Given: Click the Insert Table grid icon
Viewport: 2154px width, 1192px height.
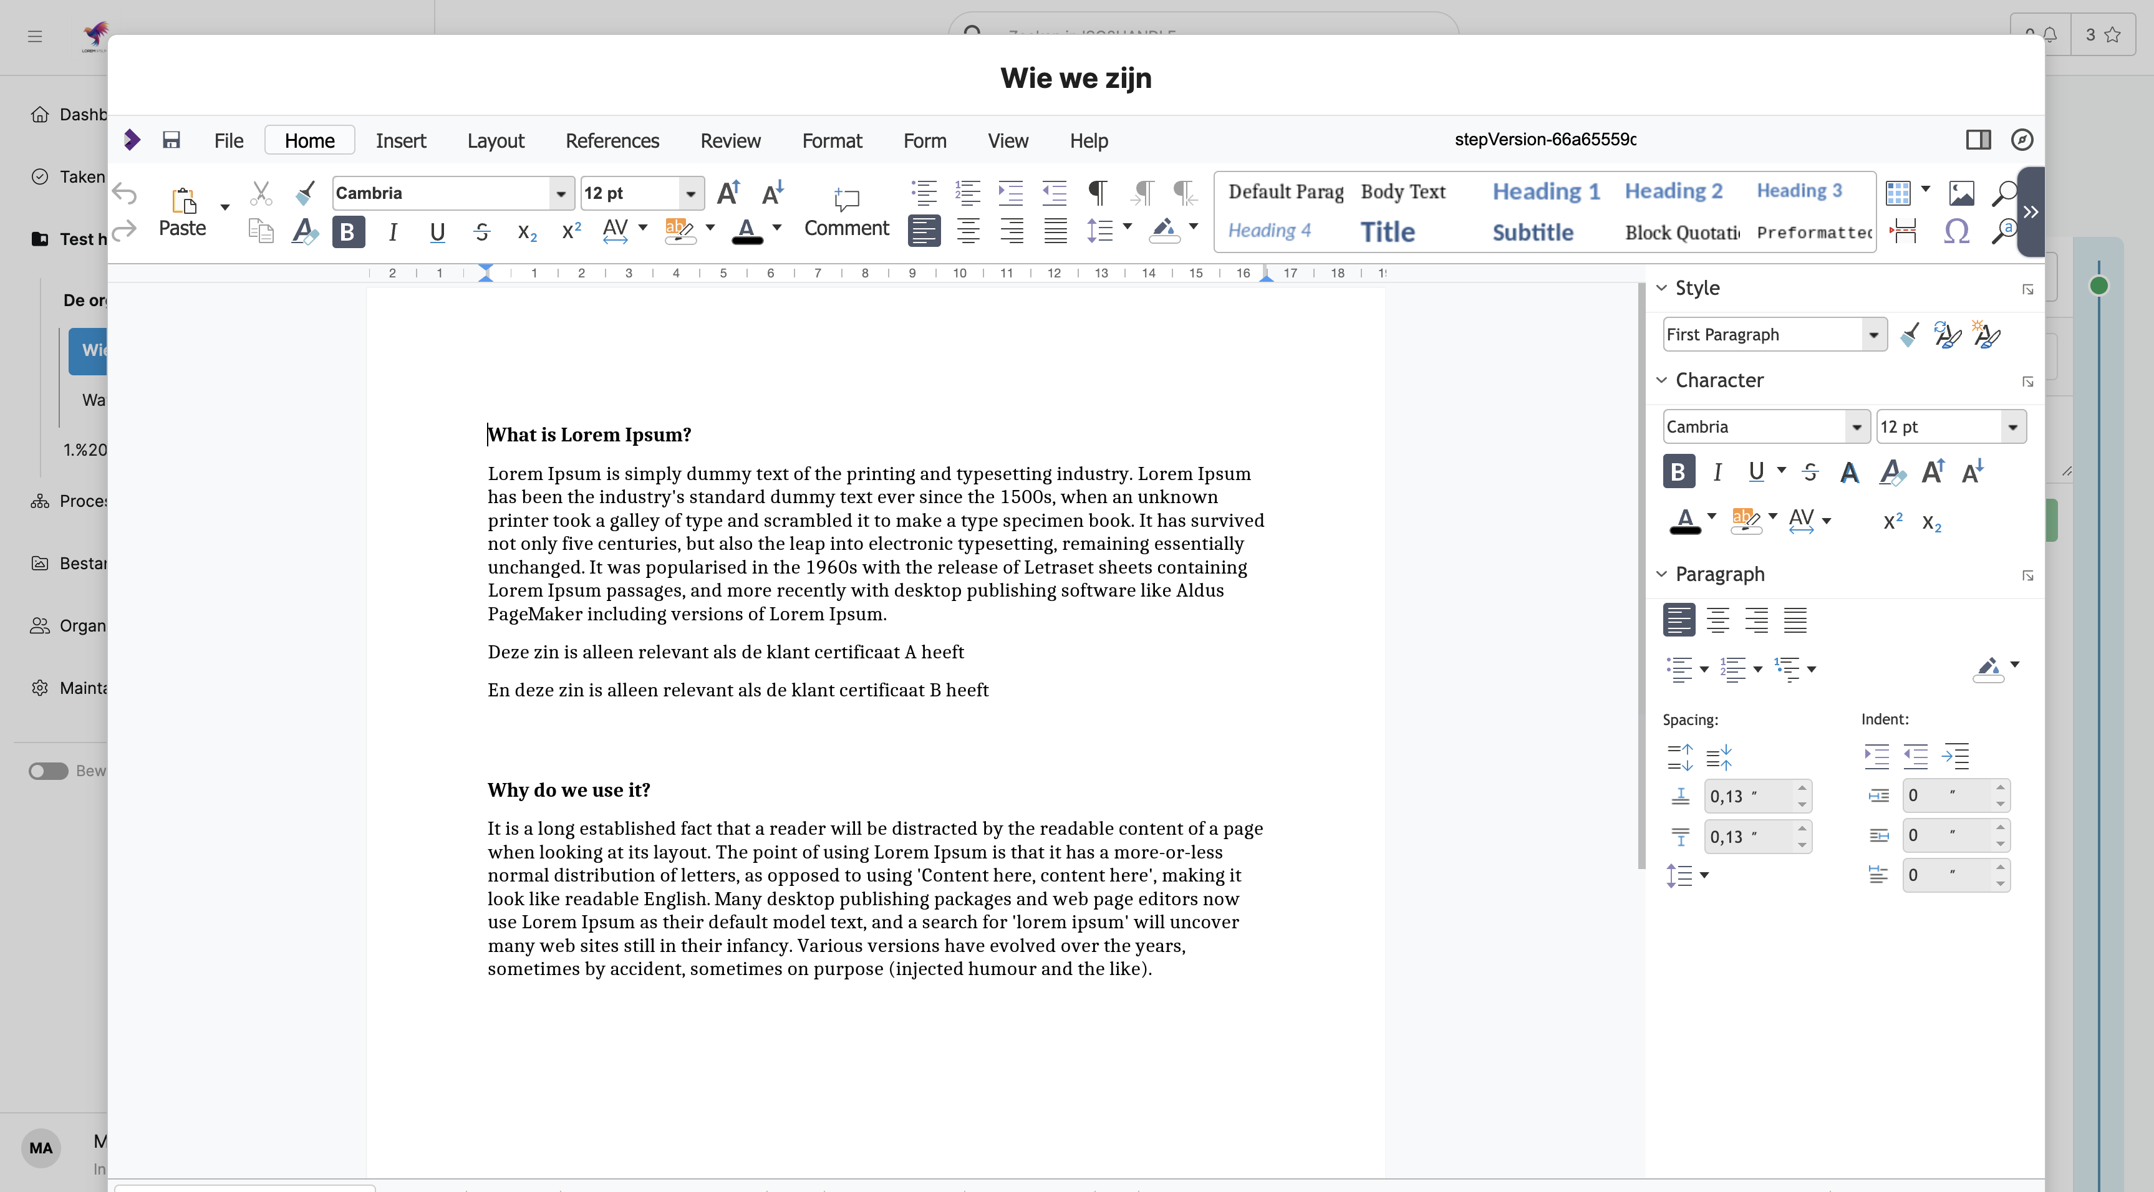Looking at the screenshot, I should coord(1898,193).
